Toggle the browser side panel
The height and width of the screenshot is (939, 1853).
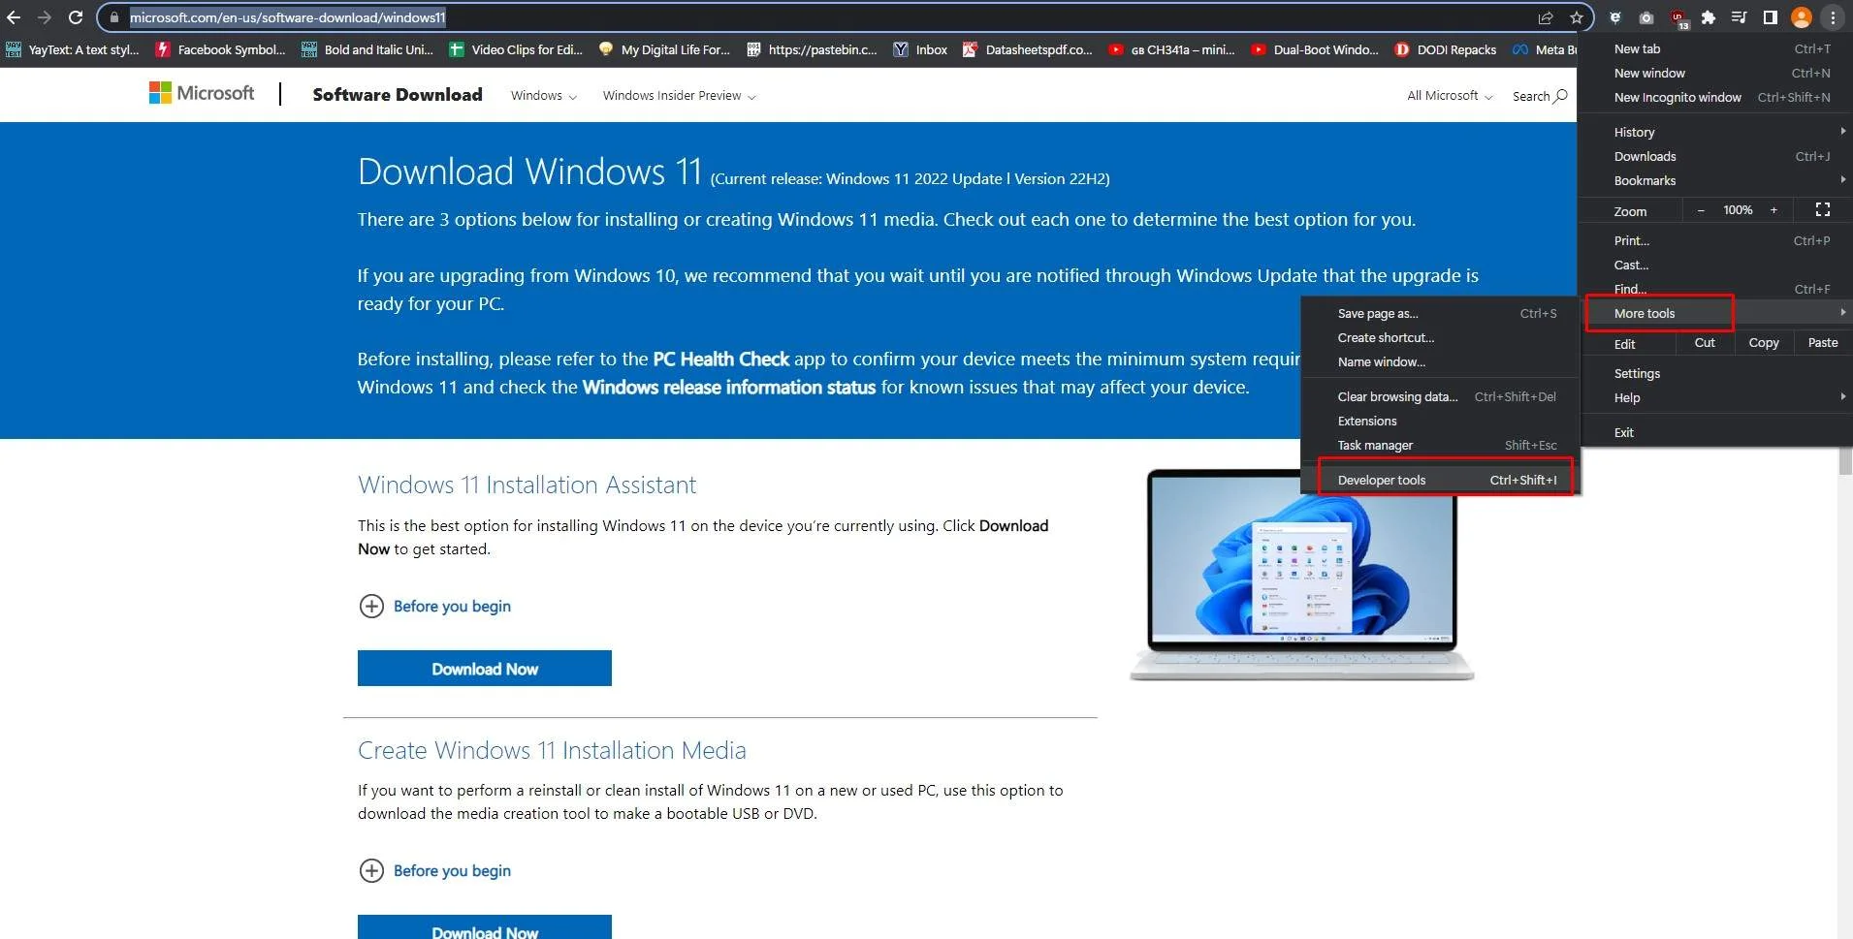1771,17
